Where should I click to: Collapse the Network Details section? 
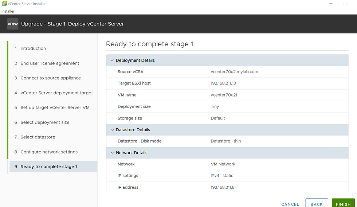[112, 153]
